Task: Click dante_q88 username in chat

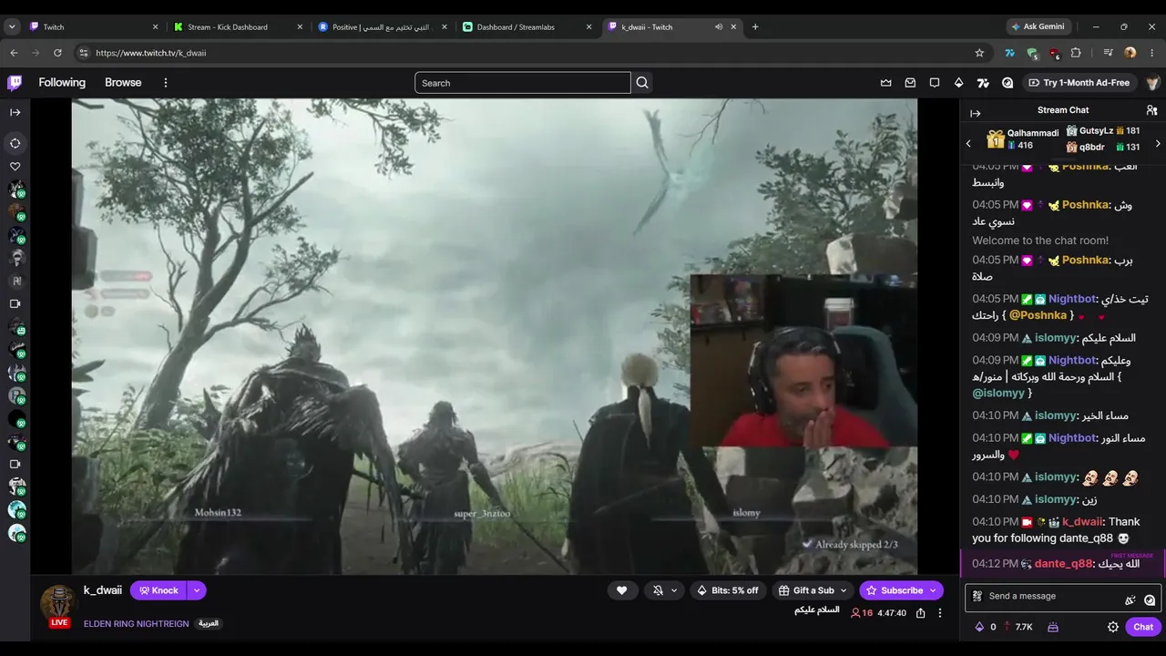Action: coord(1063,564)
